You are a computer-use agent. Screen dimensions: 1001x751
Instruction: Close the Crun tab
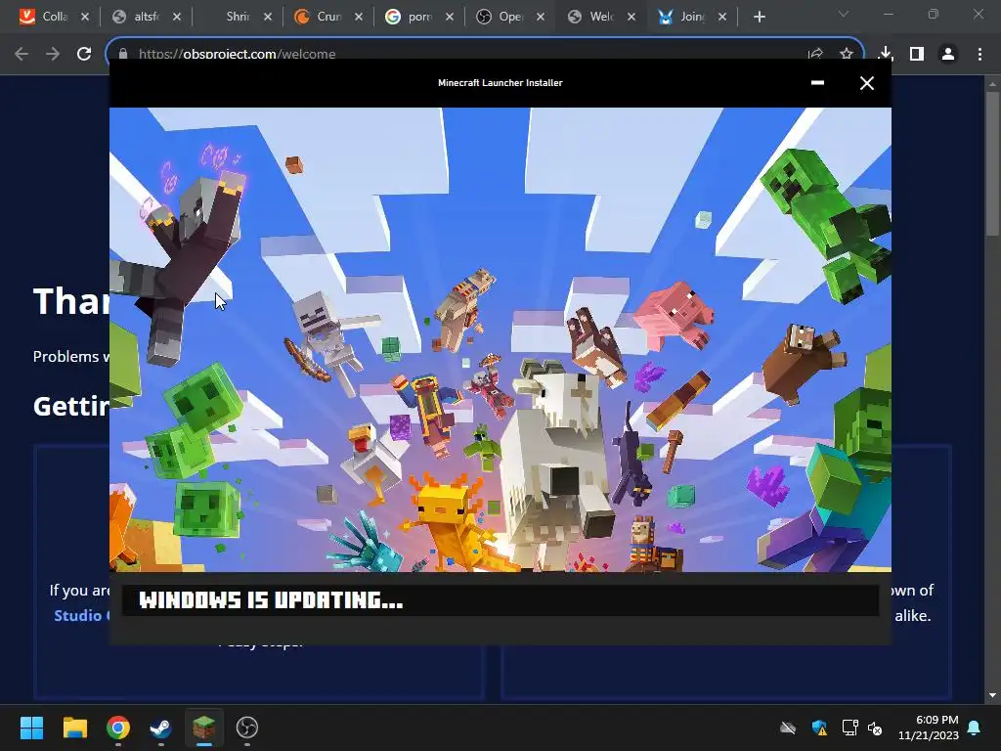[x=359, y=18]
